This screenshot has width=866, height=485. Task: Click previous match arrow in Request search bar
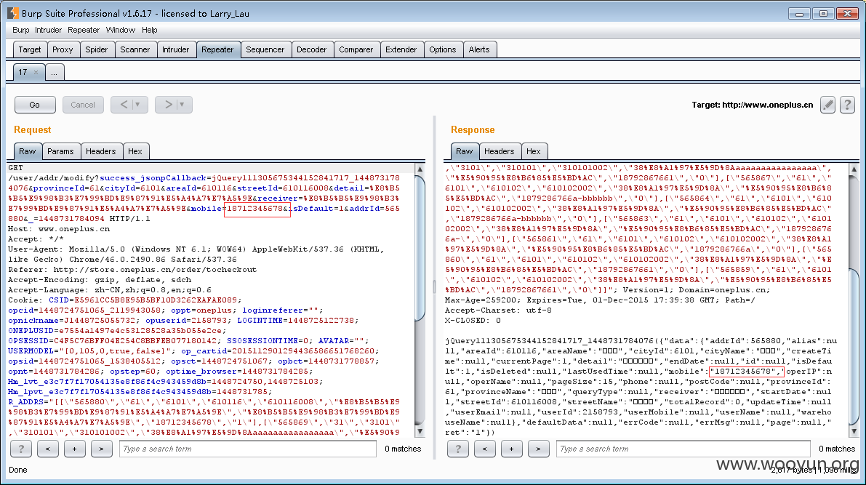(47, 449)
